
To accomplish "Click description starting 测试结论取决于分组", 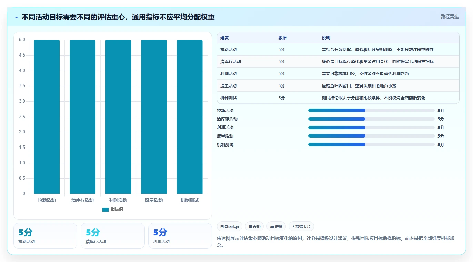I will pyautogui.click(x=373, y=98).
